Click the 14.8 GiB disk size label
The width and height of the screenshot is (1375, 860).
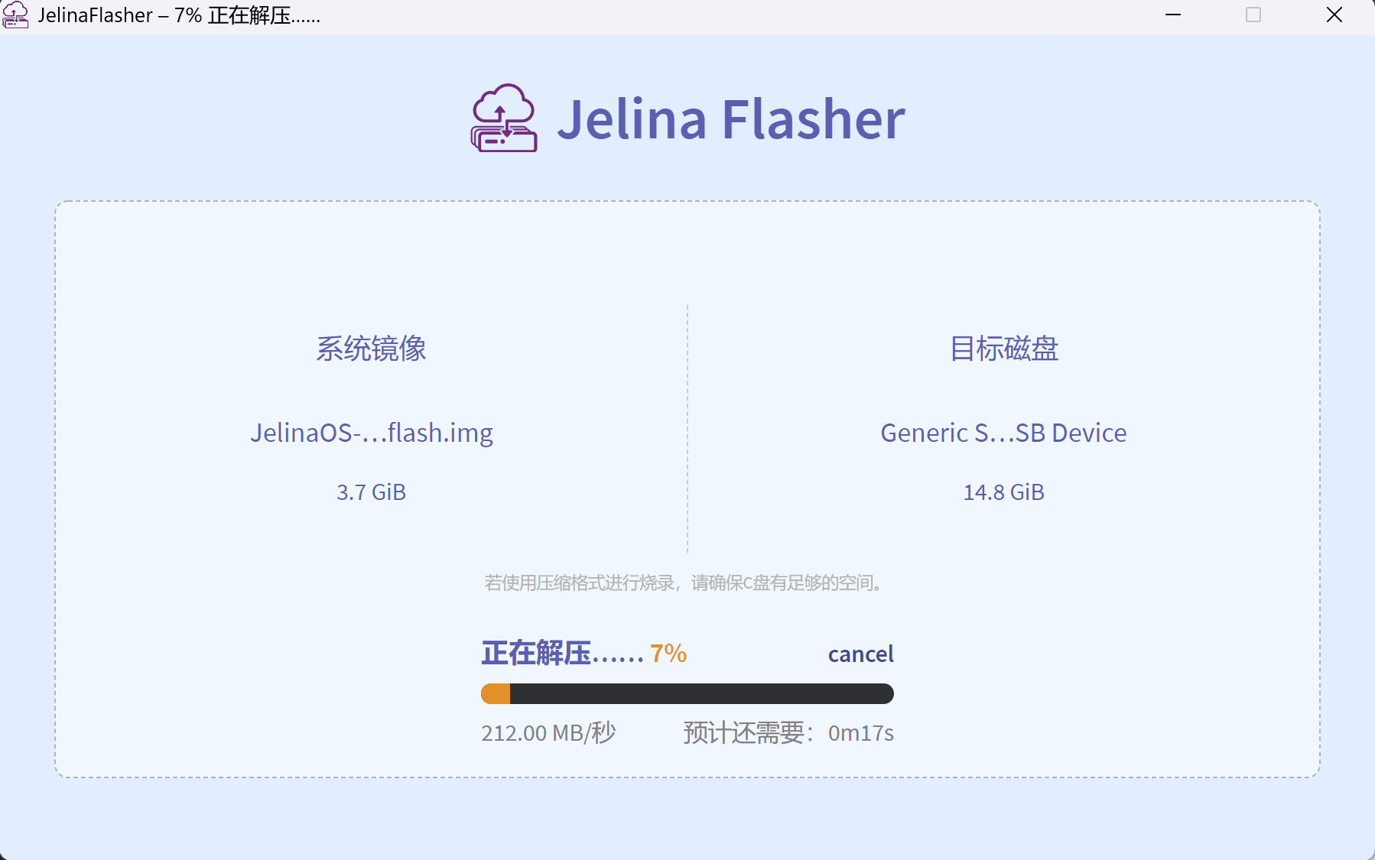click(1003, 492)
